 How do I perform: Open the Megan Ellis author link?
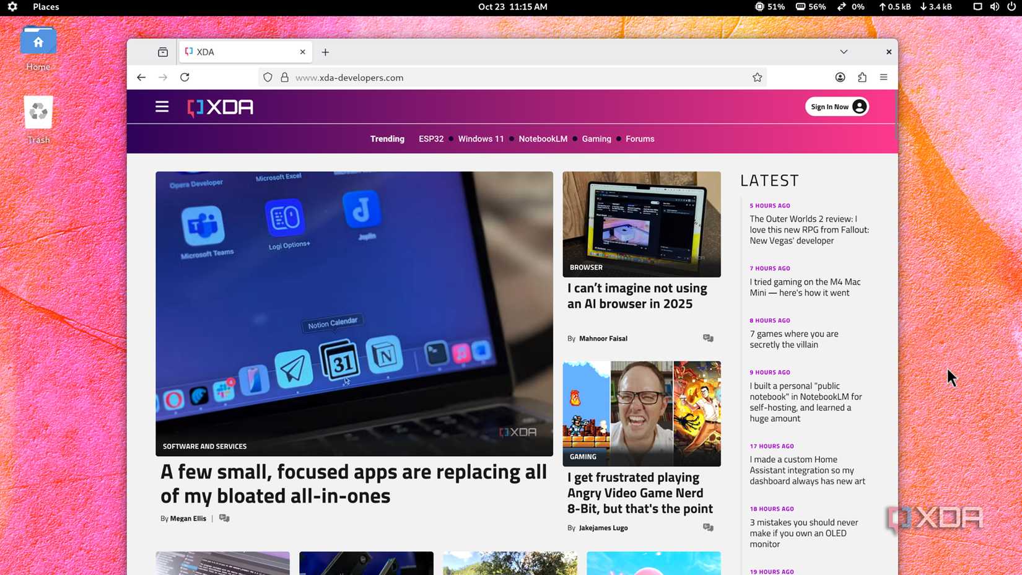[188, 519]
